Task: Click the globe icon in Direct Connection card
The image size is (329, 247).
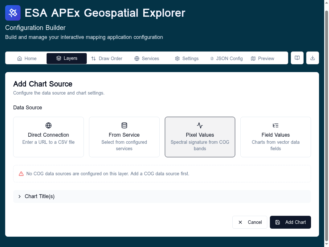Action: pyautogui.click(x=49, y=125)
